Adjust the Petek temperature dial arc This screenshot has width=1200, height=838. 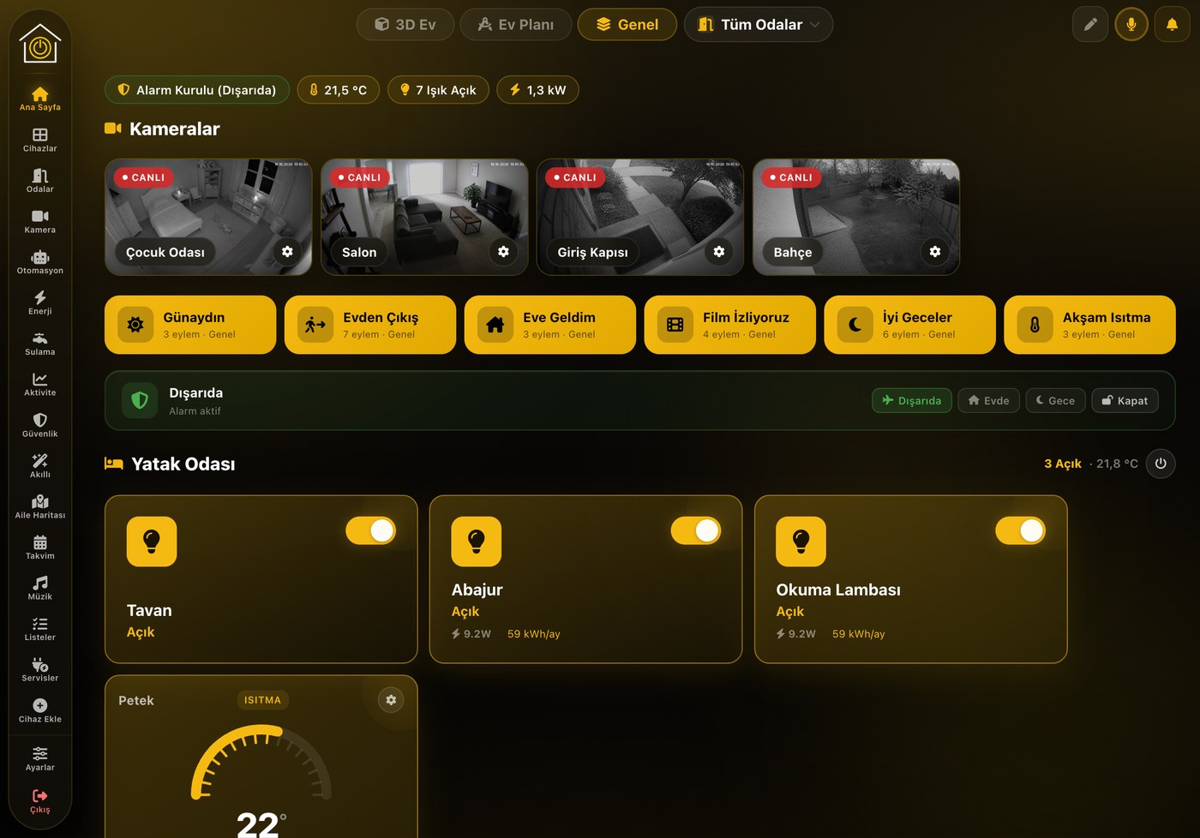(x=261, y=762)
